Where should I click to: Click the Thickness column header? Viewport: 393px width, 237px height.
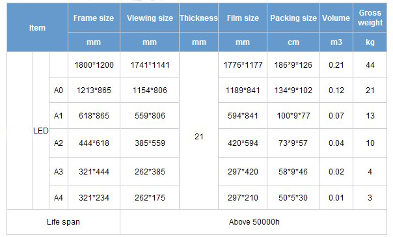coord(198,18)
